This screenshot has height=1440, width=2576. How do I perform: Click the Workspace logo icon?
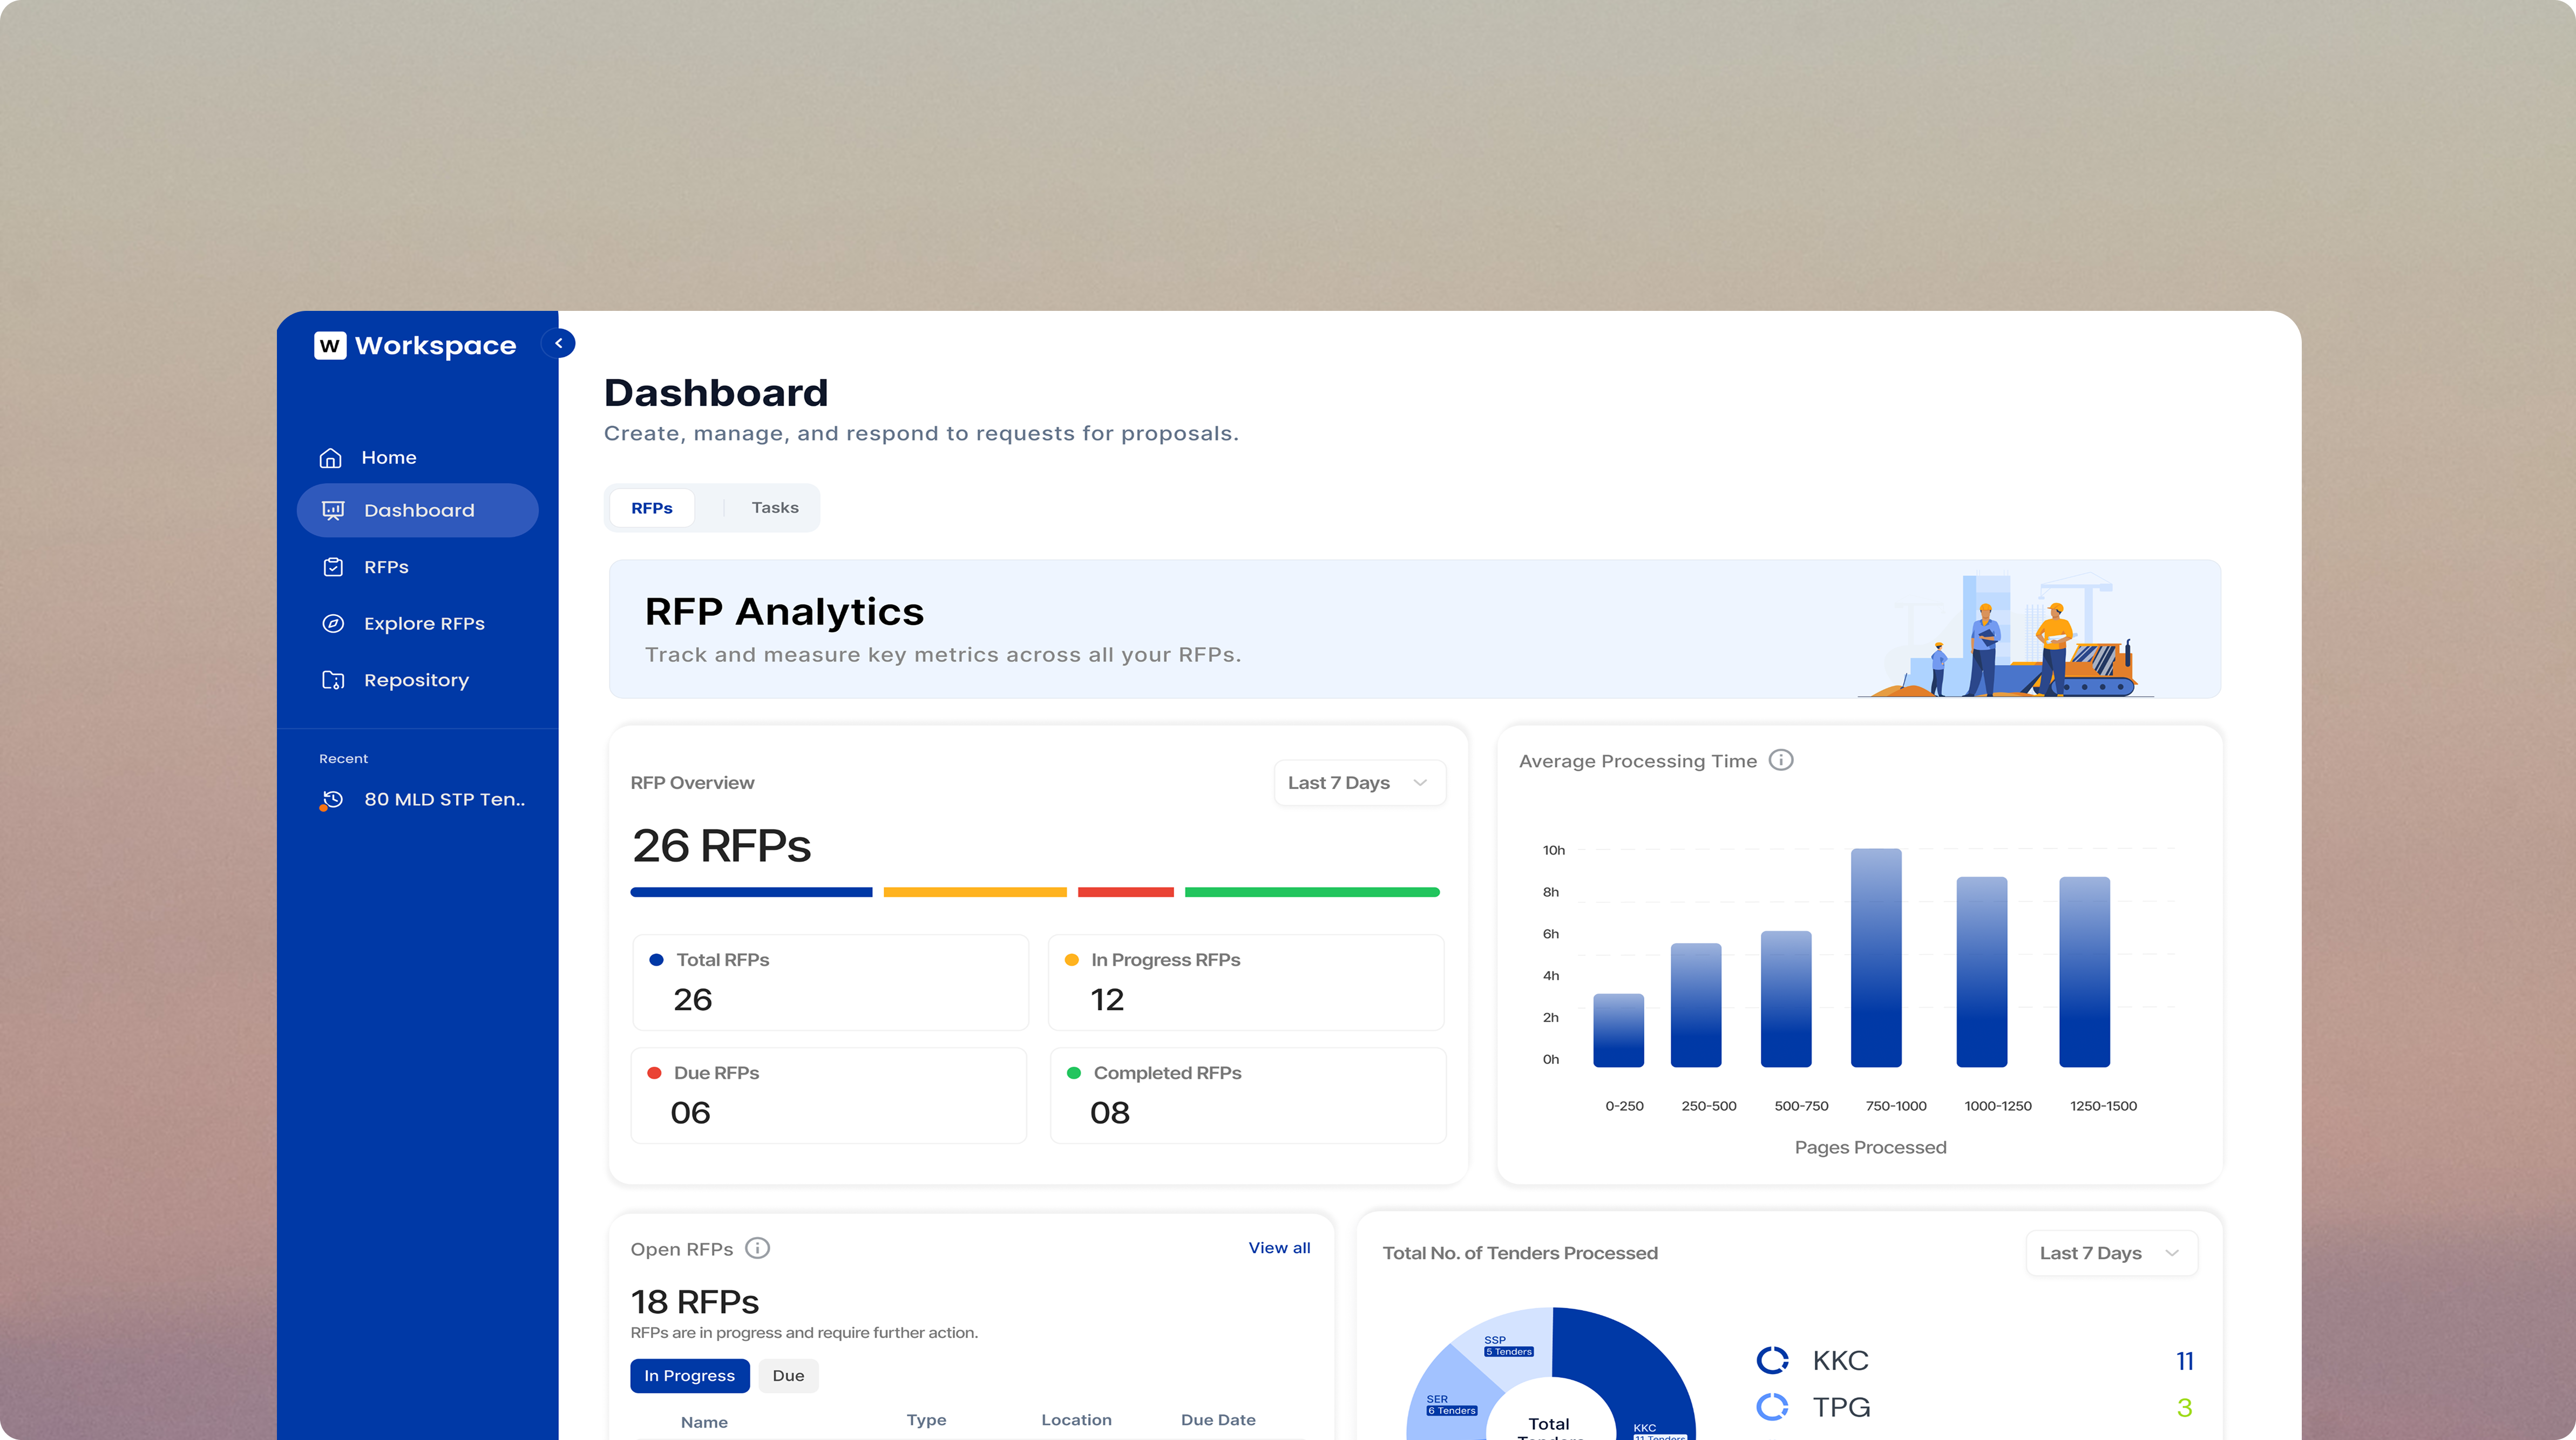(331, 345)
